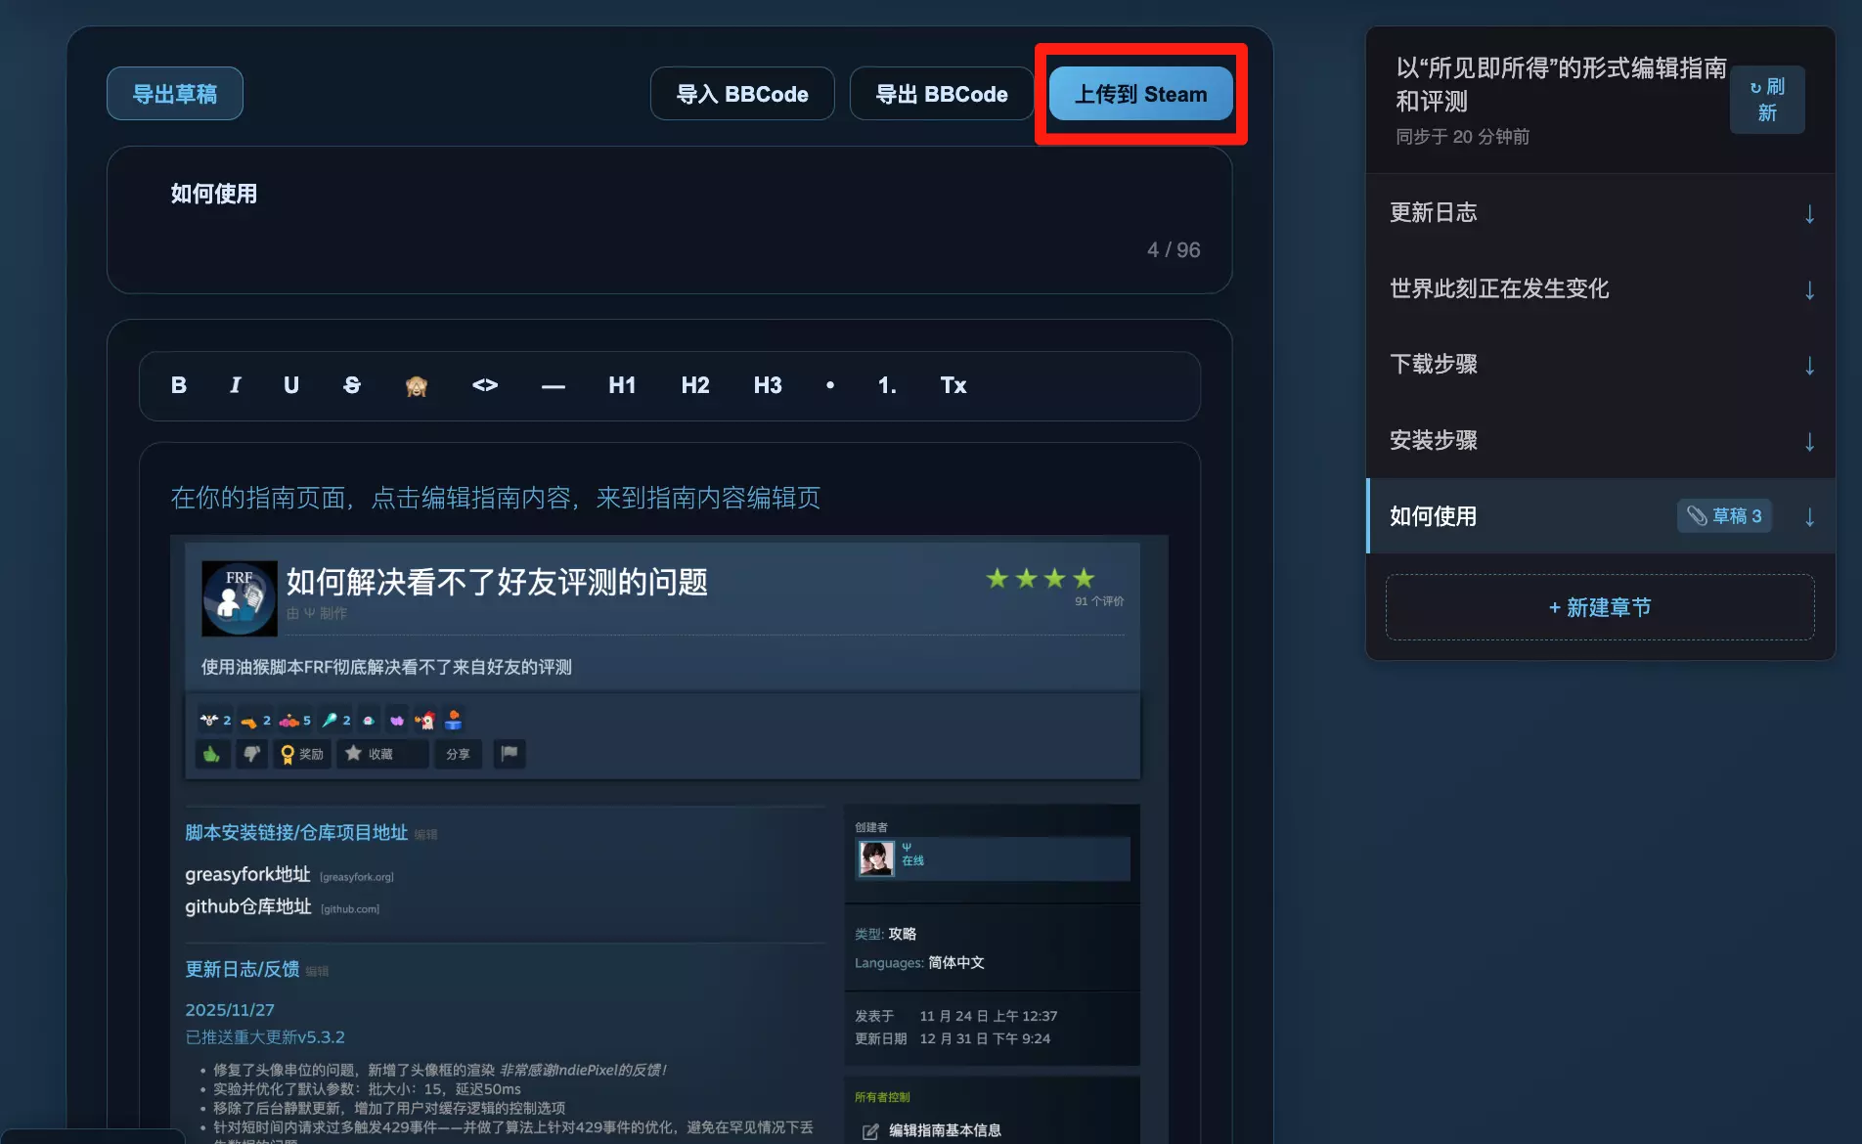The image size is (1862, 1144).
Task: Click the thumbs down icon in guide preview
Action: click(251, 754)
